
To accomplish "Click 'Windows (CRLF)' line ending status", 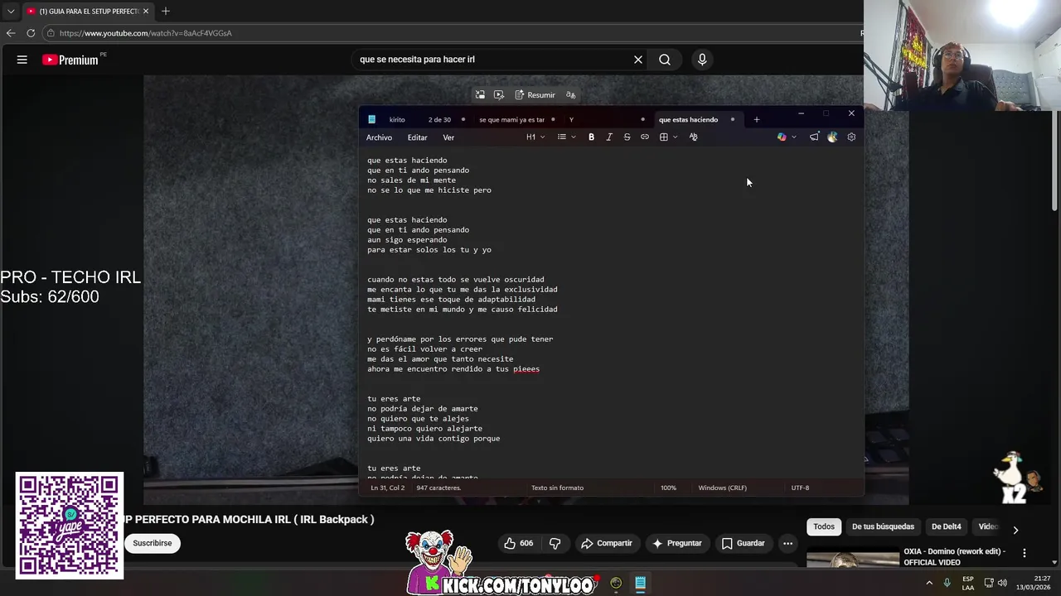I will click(x=722, y=488).
